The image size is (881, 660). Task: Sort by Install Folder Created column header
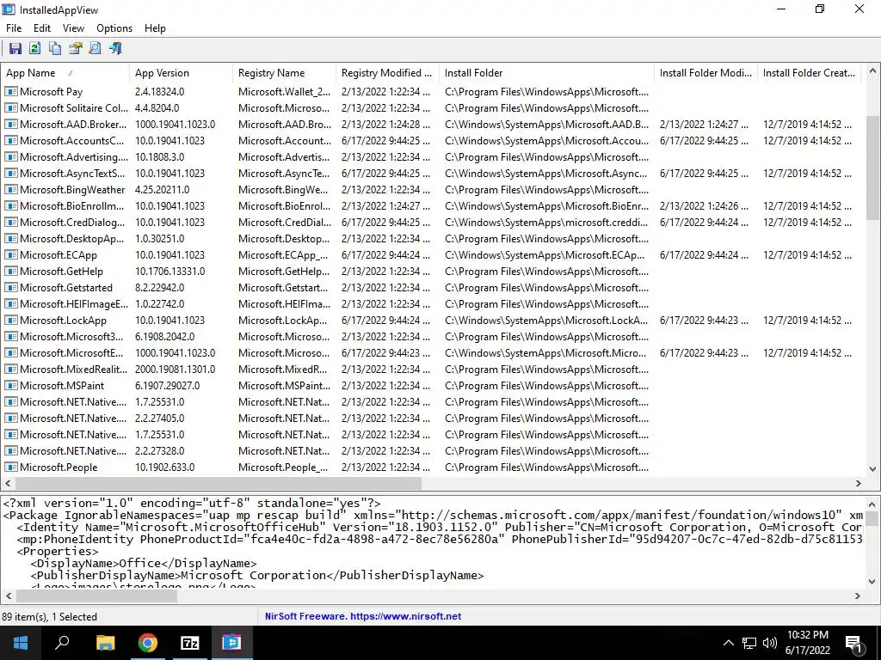tap(809, 73)
